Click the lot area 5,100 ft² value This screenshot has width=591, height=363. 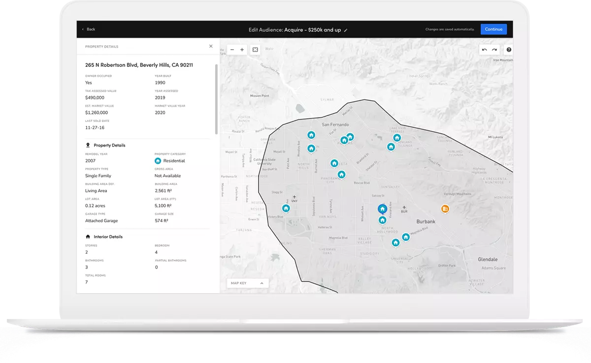(163, 206)
